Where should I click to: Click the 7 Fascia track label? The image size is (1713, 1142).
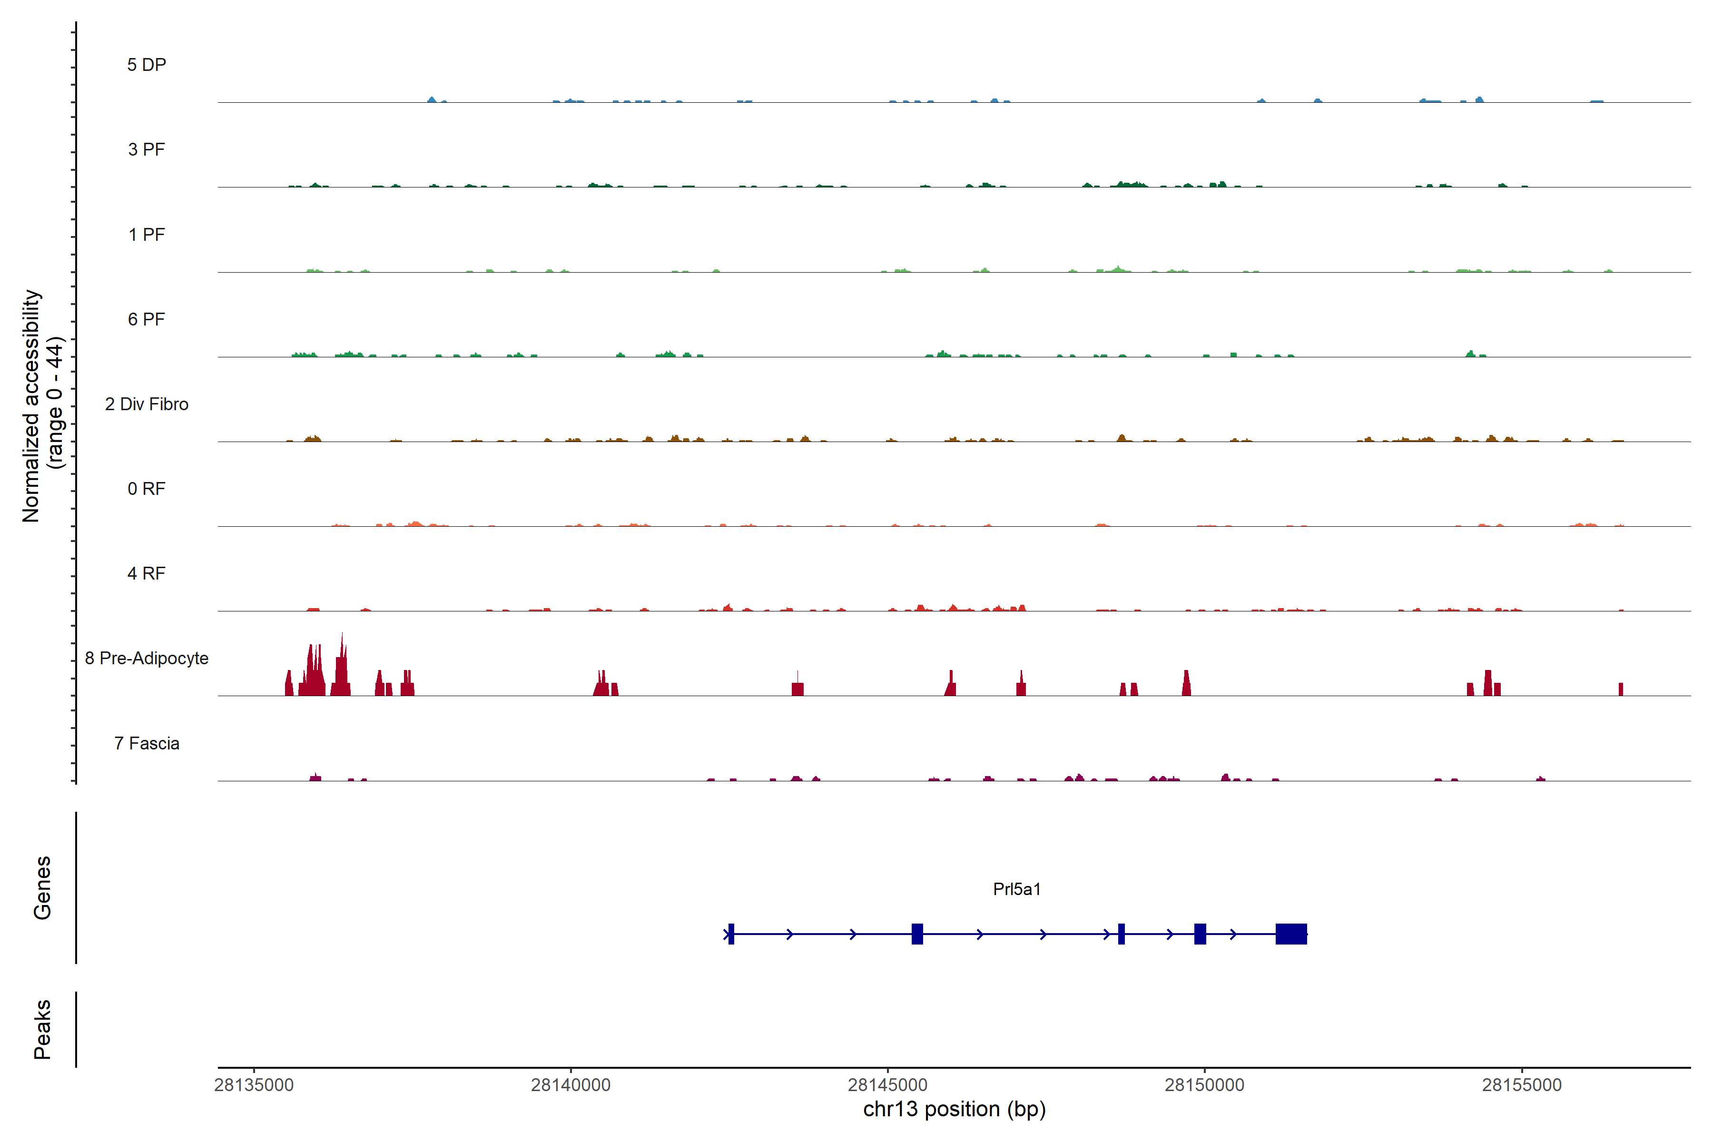point(147,743)
